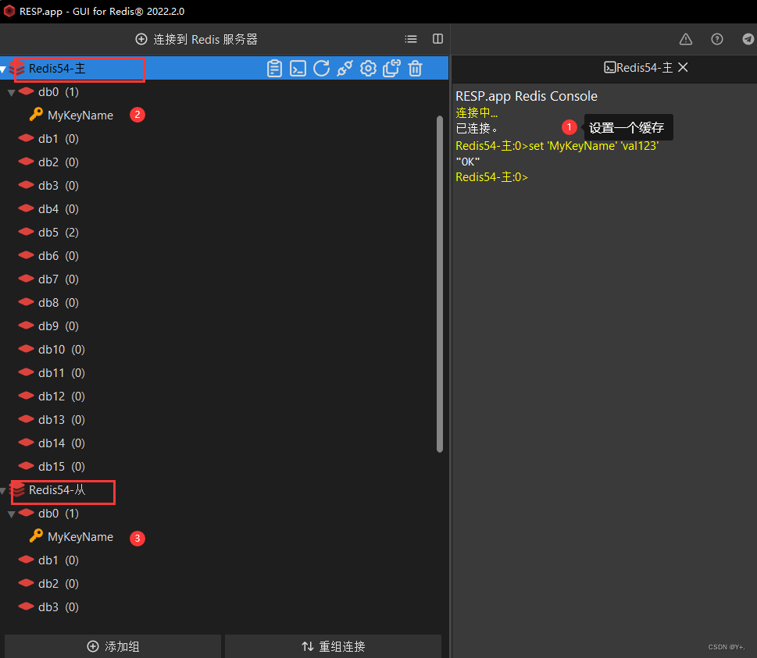Open the Telegram channel icon
Image resolution: width=757 pixels, height=658 pixels.
[x=748, y=39]
